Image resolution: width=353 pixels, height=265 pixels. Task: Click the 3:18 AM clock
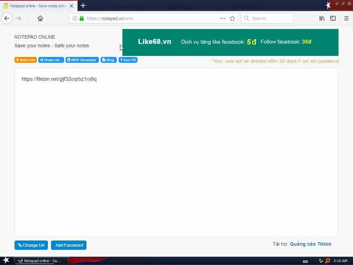(x=340, y=261)
